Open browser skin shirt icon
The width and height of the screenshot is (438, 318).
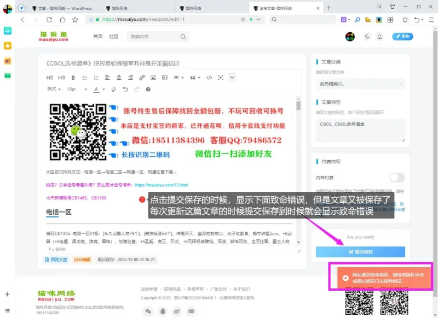(x=393, y=7)
